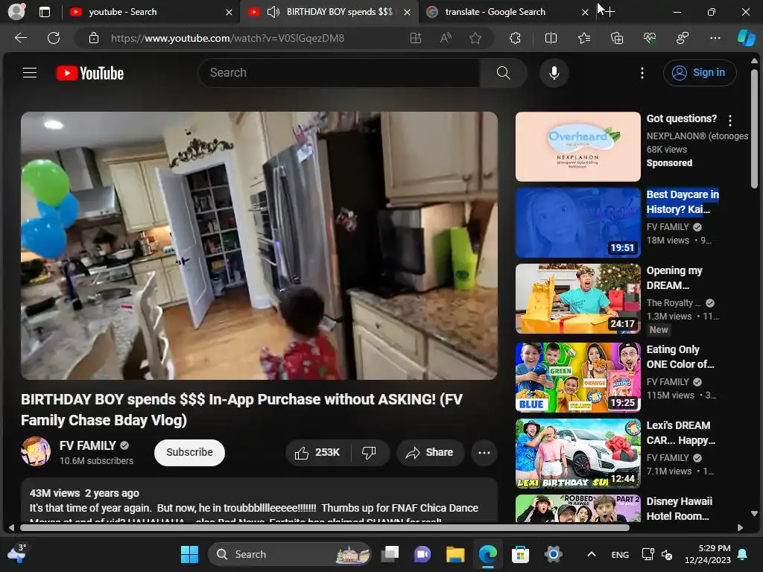Open more actions menu beside Share
Image resolution: width=763 pixels, height=572 pixels.
pos(484,452)
